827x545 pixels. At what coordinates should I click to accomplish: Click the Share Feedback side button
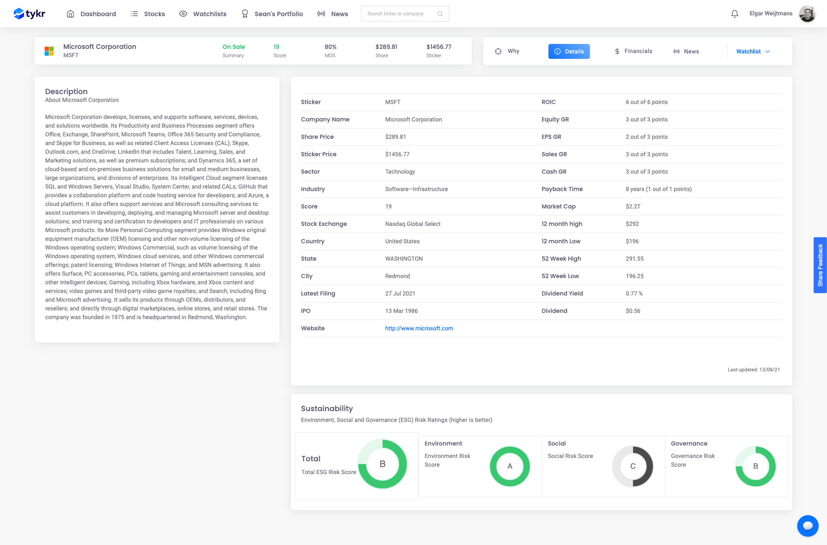(820, 265)
